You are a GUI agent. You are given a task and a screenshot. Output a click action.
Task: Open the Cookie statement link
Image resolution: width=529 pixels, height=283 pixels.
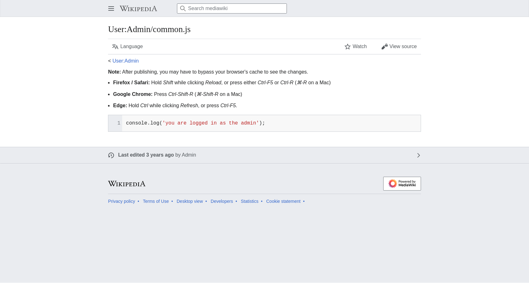283,201
